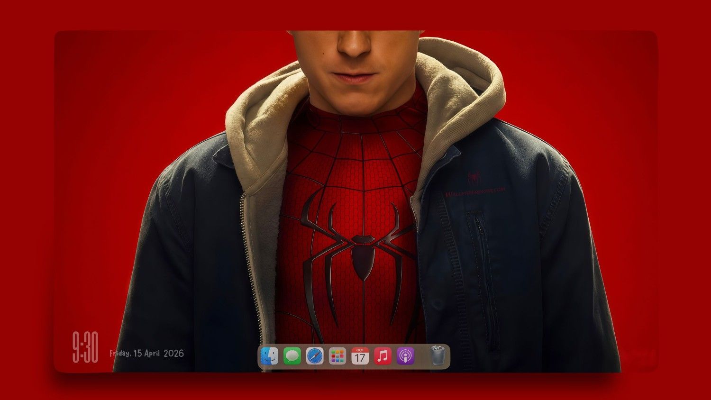Open the Podcasts app icon
The image size is (711, 400).
pos(406,356)
